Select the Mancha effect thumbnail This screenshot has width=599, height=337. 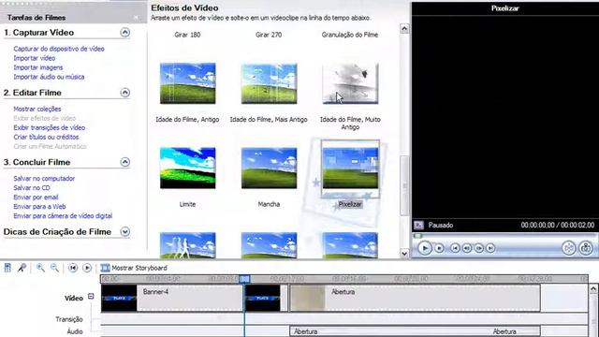[269, 168]
